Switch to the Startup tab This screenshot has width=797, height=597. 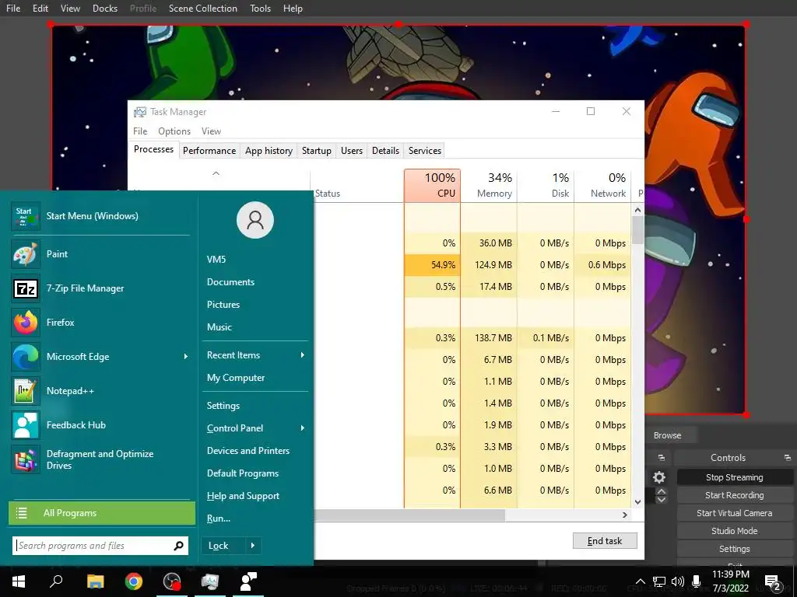(316, 151)
